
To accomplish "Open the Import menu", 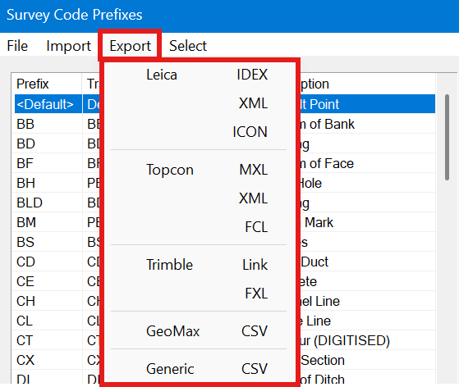I will pos(68,46).
